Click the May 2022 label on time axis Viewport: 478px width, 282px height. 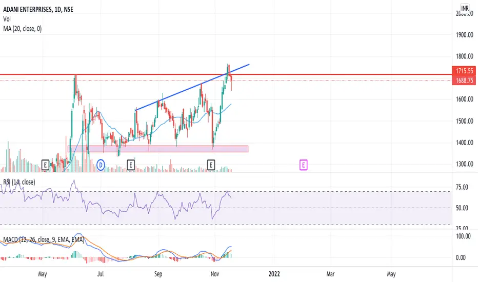391,274
